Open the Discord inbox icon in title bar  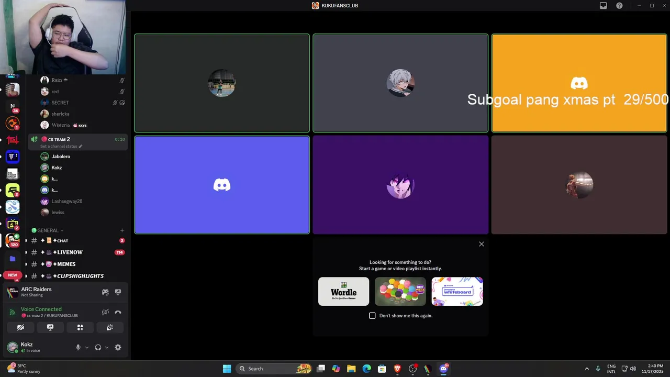click(x=603, y=6)
